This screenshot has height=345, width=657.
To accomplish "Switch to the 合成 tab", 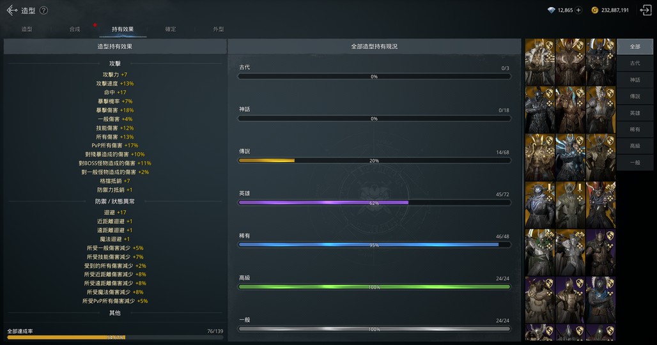I will coord(75,29).
